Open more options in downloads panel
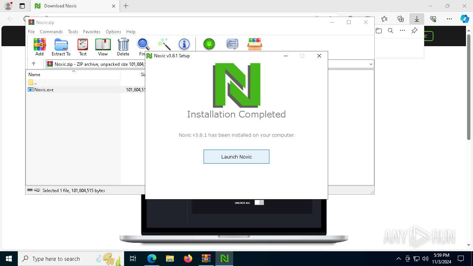 (402, 31)
